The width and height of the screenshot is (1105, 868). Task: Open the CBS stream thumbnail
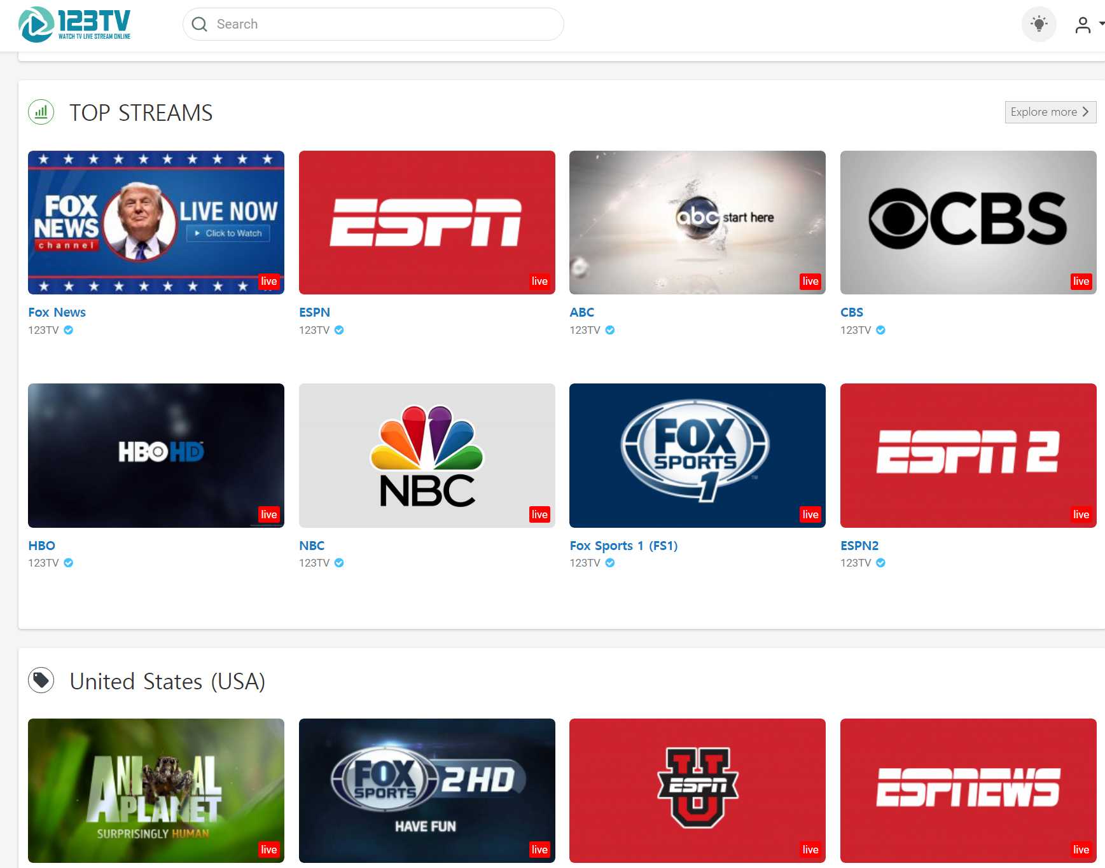[968, 223]
